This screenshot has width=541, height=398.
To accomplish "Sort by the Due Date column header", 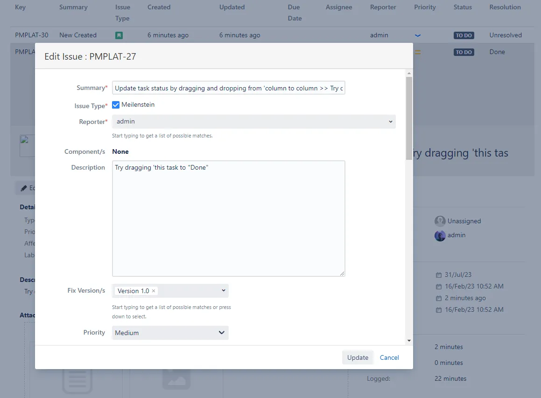I will pos(295,13).
